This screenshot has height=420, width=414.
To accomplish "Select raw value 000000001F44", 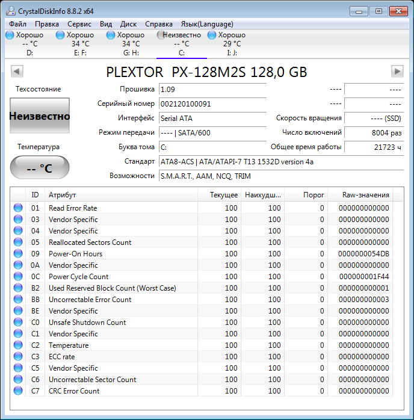I will point(364,276).
